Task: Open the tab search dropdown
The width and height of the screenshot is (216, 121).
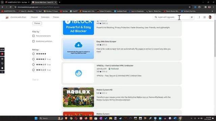Action: (x=2, y=2)
